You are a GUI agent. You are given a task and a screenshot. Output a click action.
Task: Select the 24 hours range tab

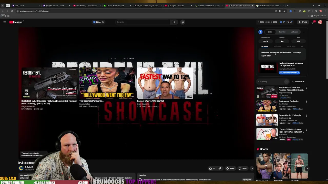coord(264,47)
